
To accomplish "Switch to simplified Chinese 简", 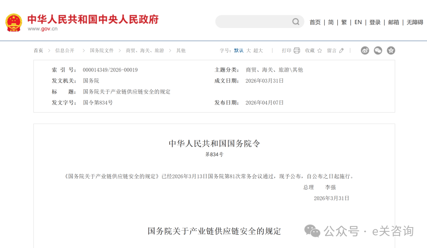I will (x=331, y=22).
